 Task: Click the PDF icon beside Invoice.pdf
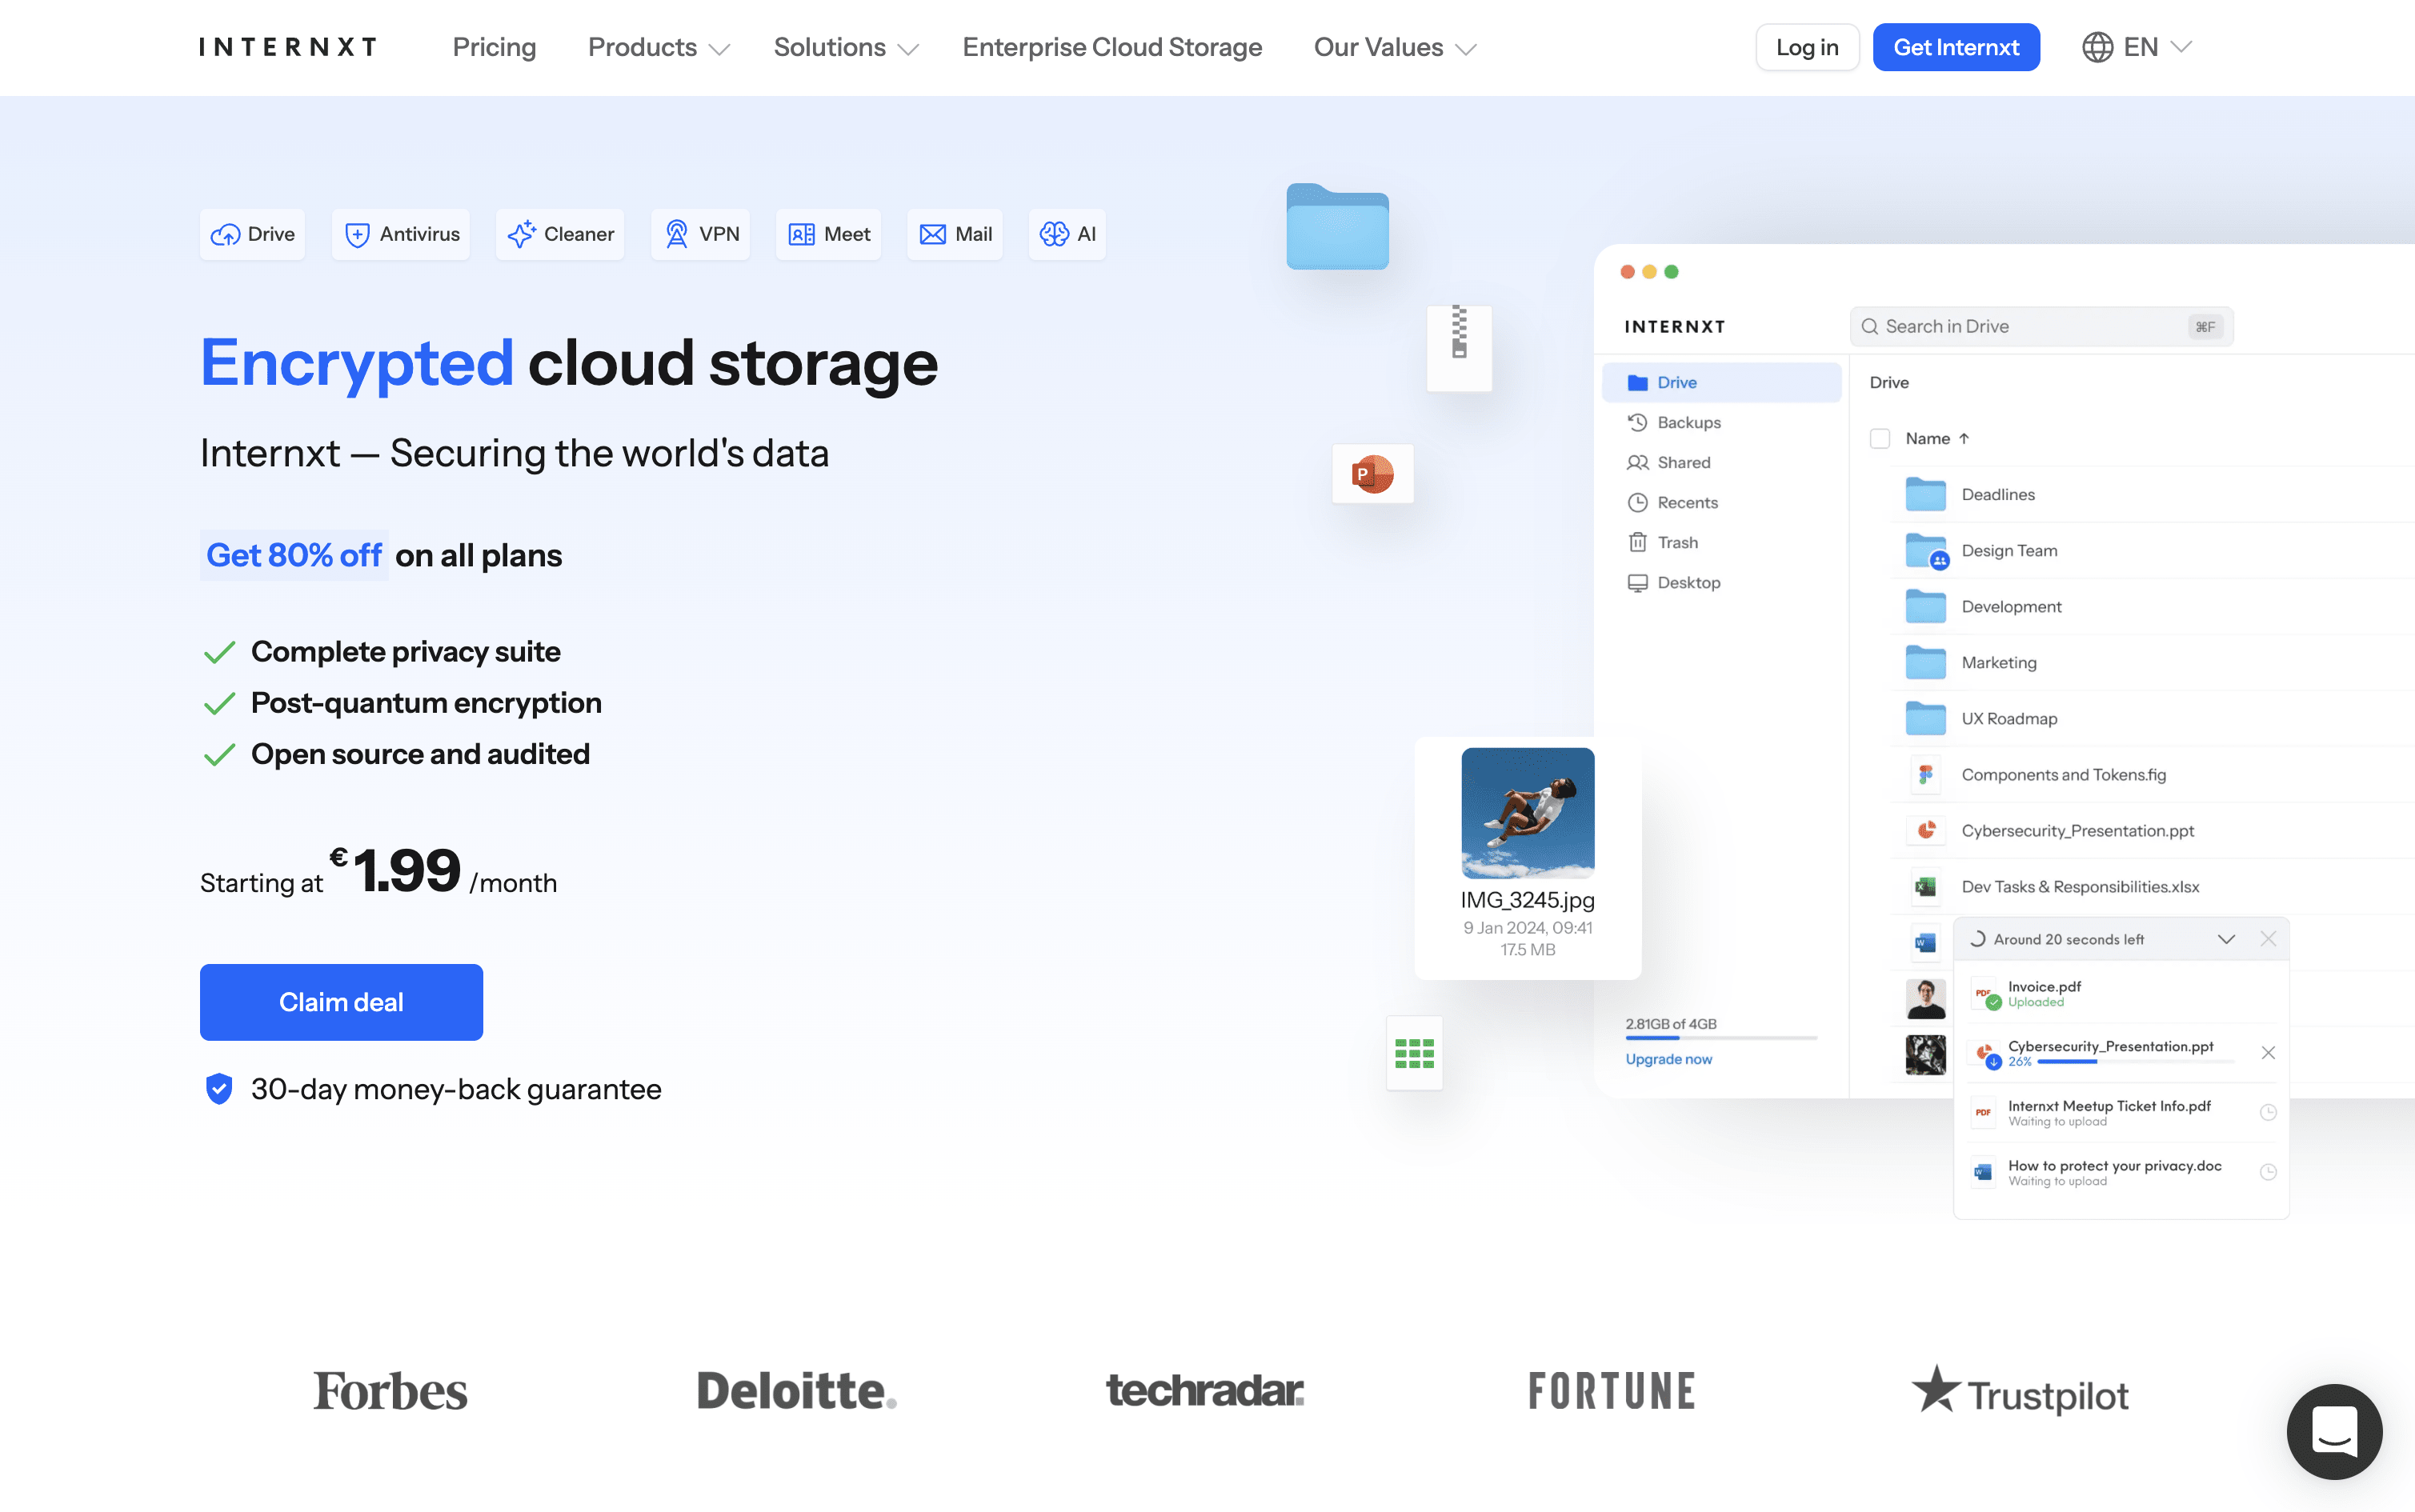[1984, 994]
